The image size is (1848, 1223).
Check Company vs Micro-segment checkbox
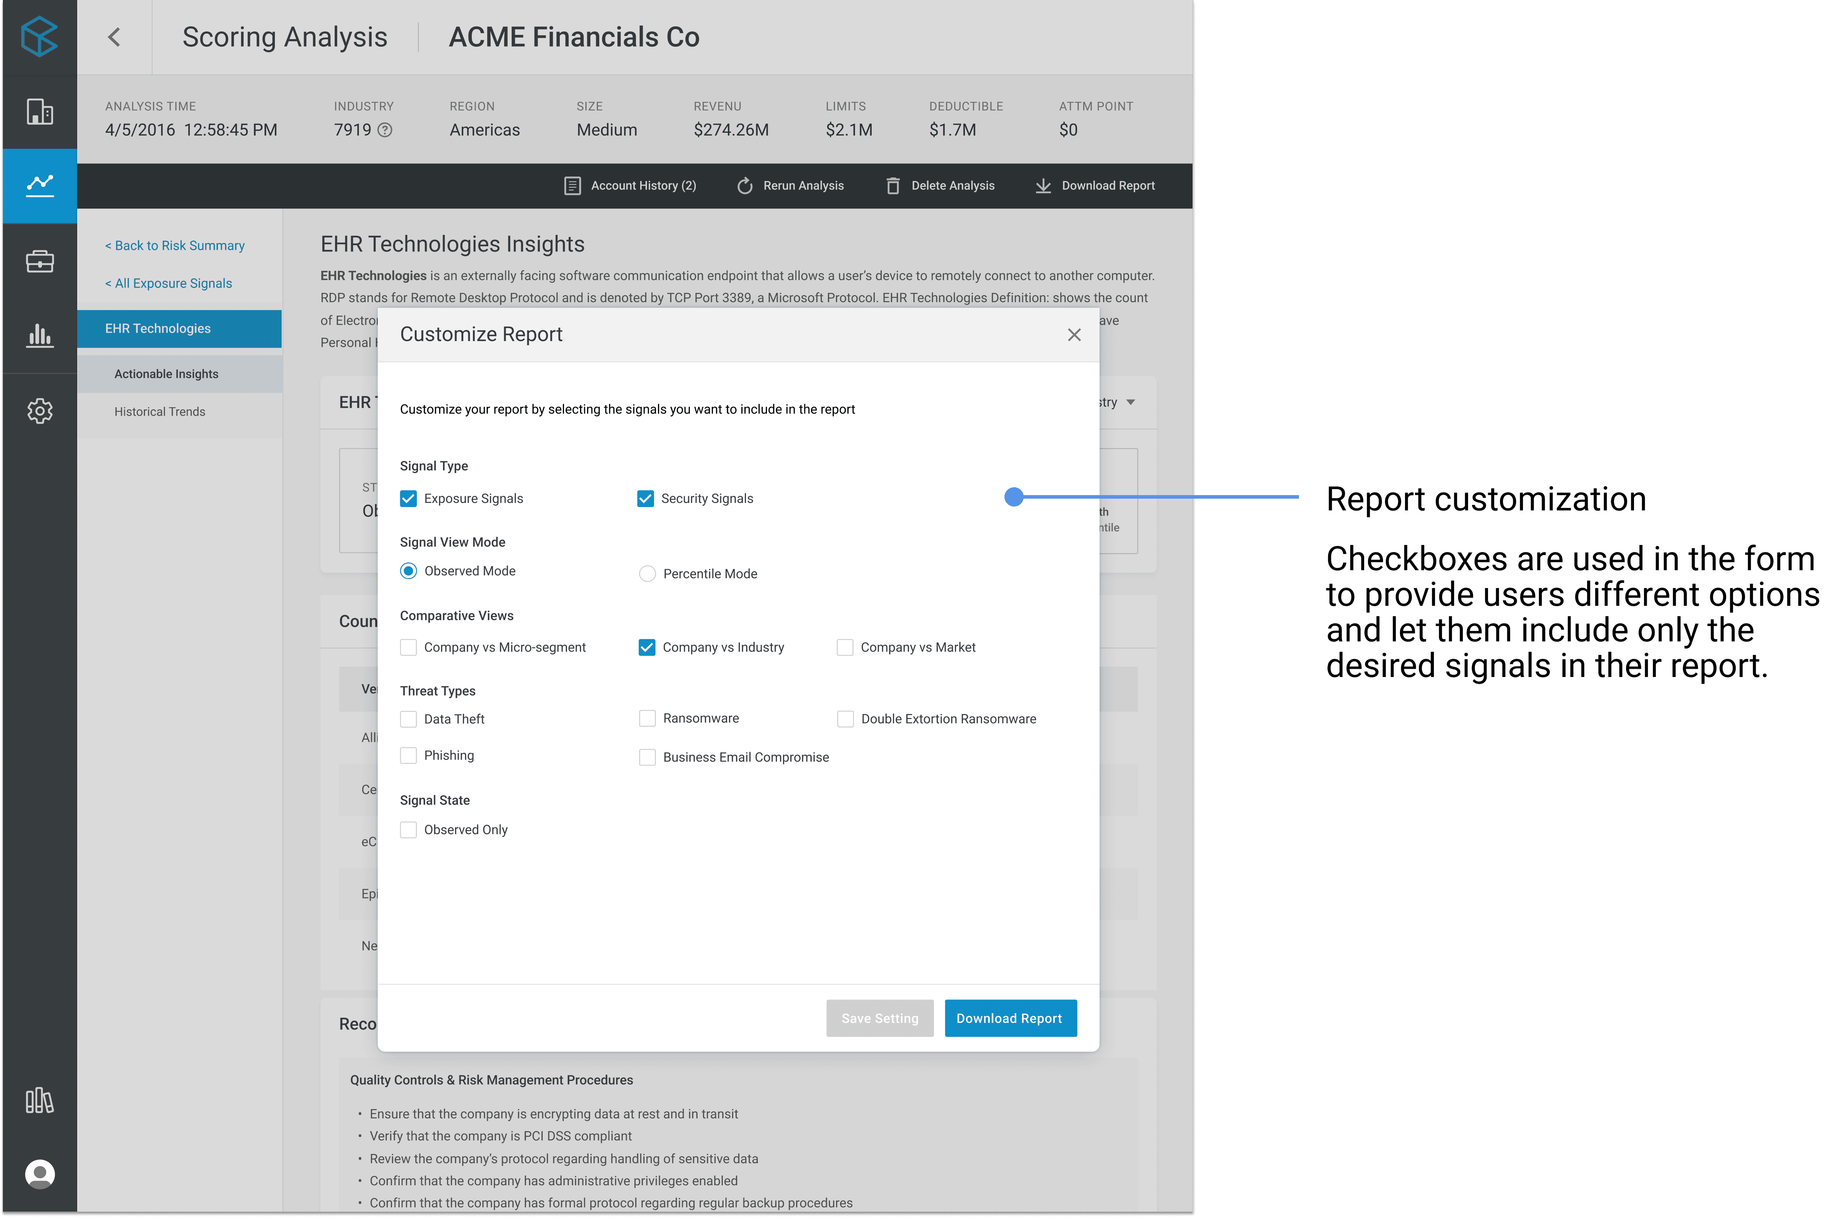coord(409,647)
